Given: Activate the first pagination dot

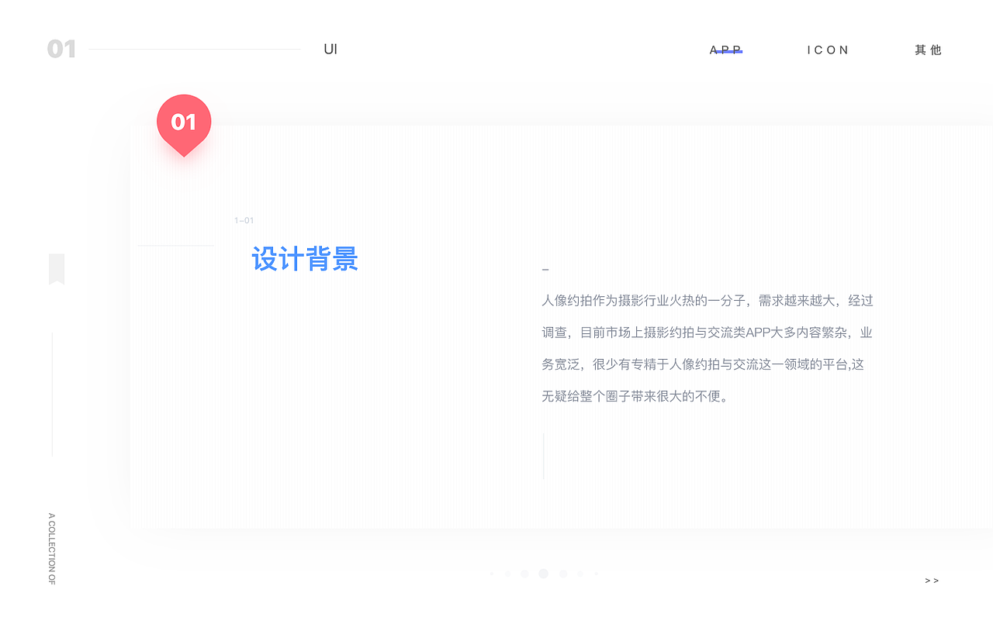Looking at the screenshot, I should tap(492, 574).
